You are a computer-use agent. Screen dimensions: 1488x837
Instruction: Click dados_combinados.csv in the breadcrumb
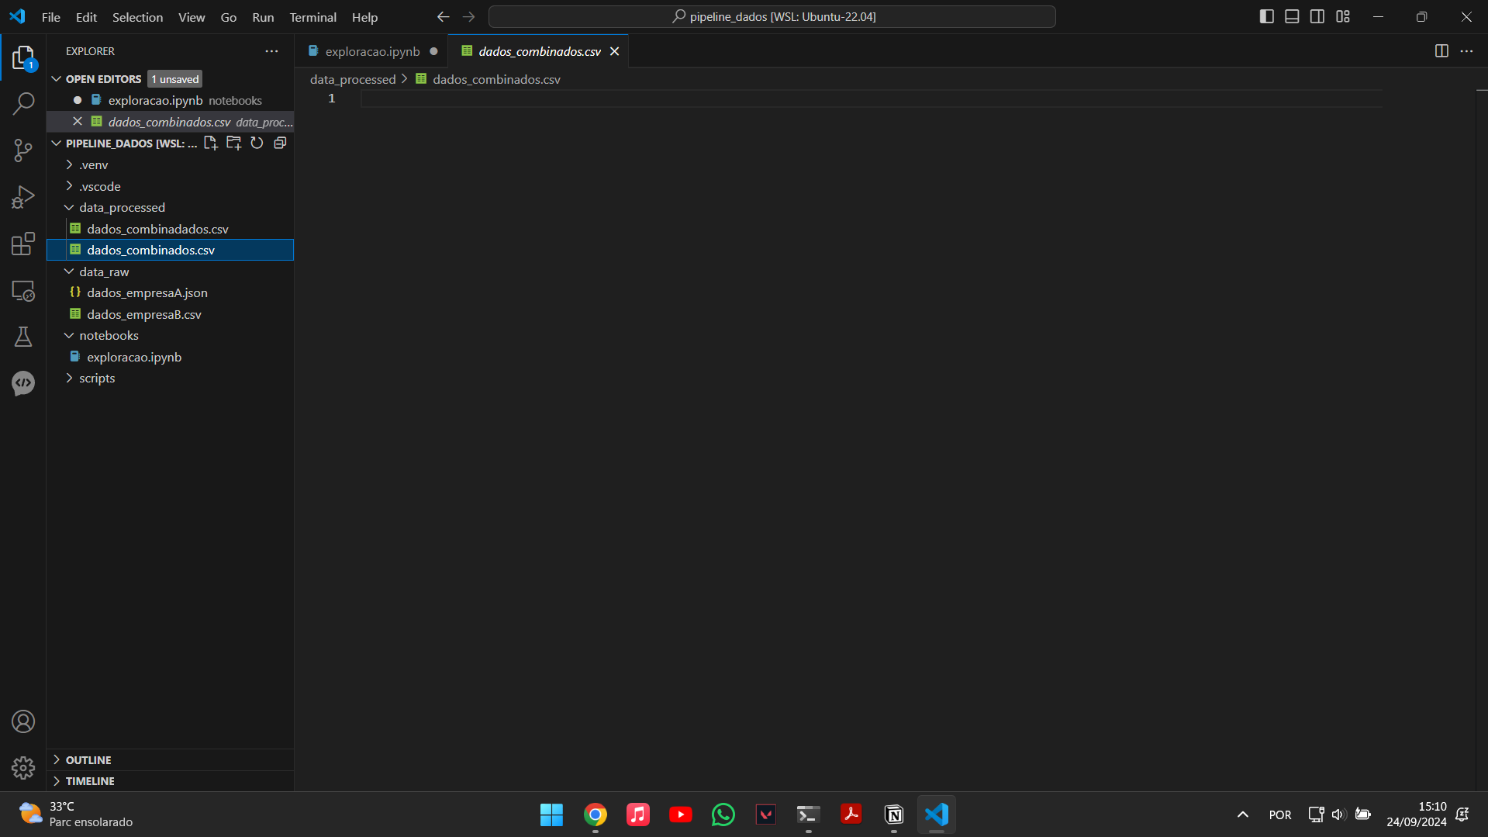tap(496, 79)
